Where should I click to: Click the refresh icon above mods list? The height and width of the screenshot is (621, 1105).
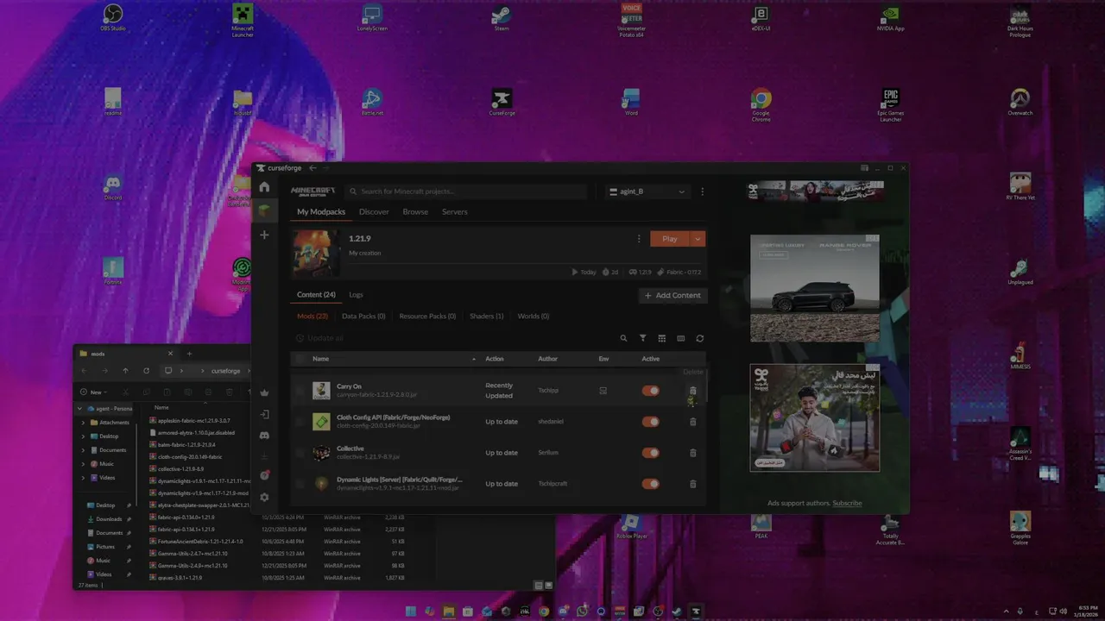pyautogui.click(x=699, y=338)
